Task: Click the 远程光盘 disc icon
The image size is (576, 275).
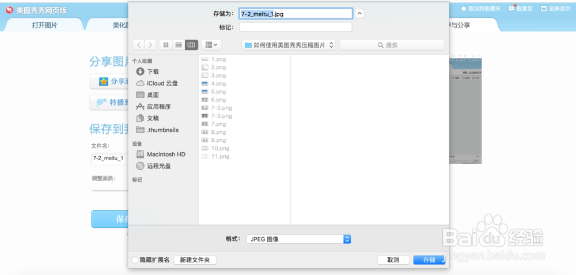Action: (140, 166)
